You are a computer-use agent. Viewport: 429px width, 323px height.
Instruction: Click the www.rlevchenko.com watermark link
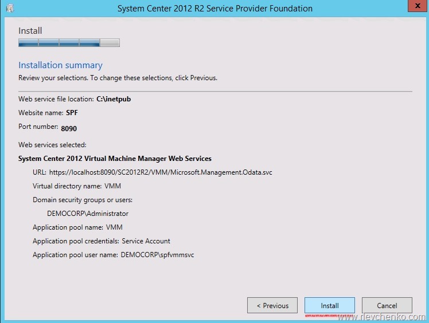point(381,317)
